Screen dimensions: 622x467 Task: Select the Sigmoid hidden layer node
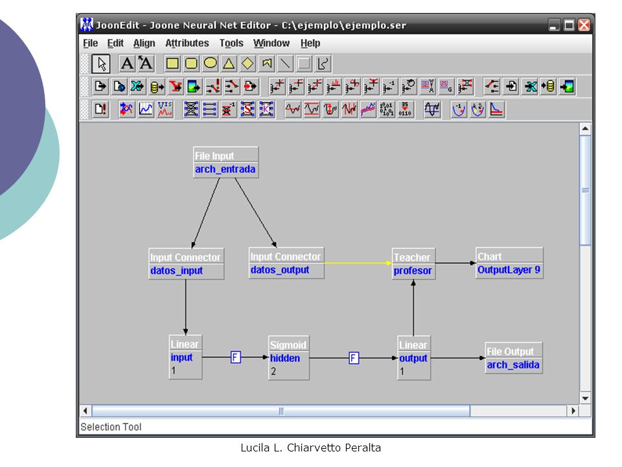coord(289,358)
